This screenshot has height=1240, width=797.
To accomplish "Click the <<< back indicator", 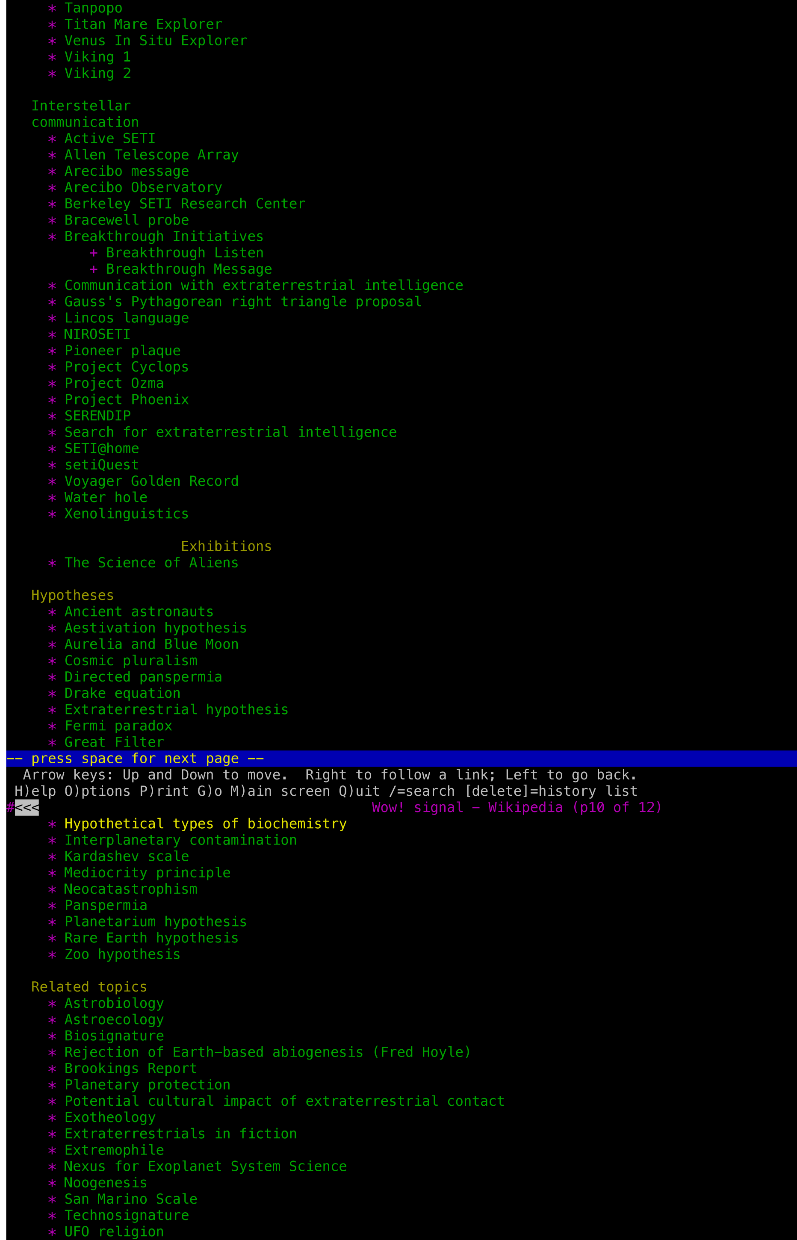I will pos(27,807).
